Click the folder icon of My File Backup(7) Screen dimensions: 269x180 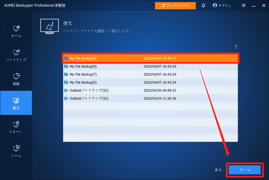pos(66,74)
